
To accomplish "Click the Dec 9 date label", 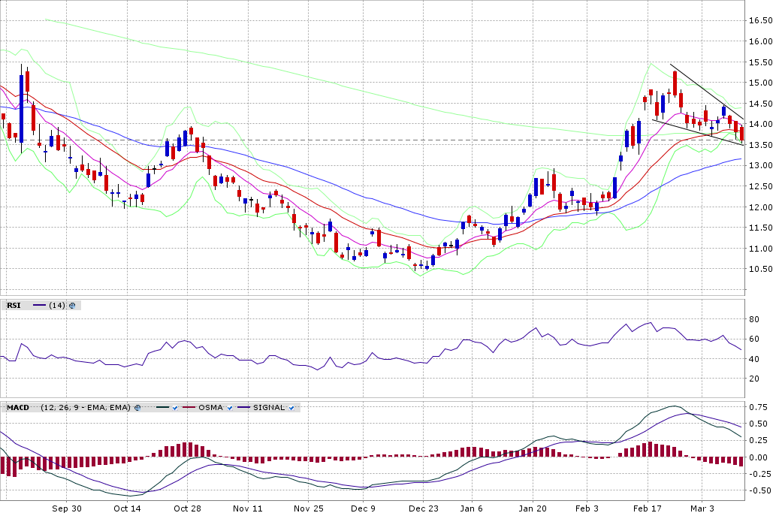I will (363, 508).
